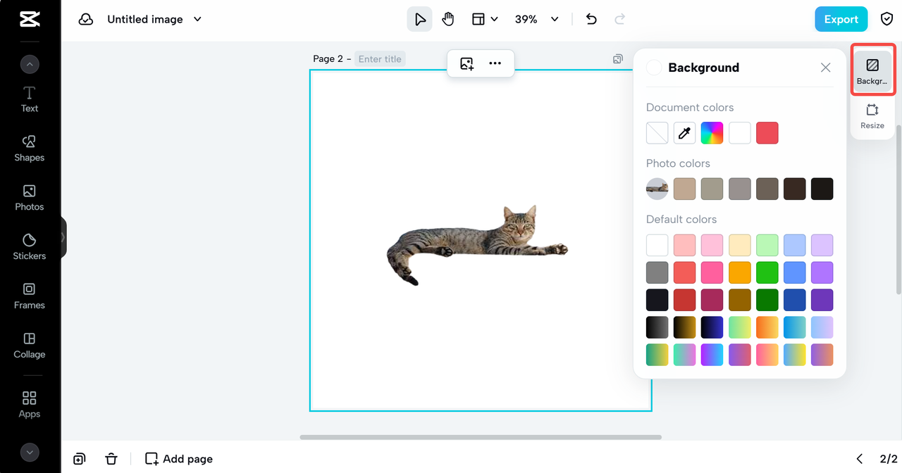The width and height of the screenshot is (902, 473).
Task: Expand the collapsed left panel handle
Action: click(x=63, y=237)
